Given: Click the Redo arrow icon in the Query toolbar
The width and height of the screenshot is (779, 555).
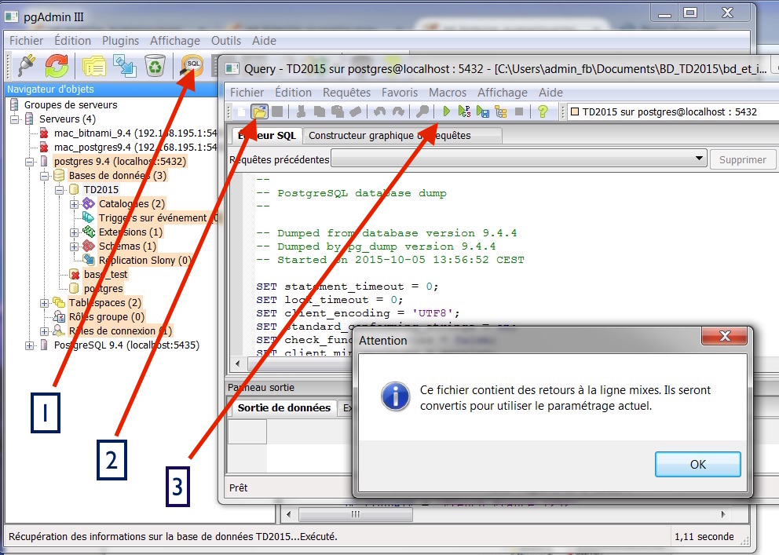Looking at the screenshot, I should pos(398,111).
